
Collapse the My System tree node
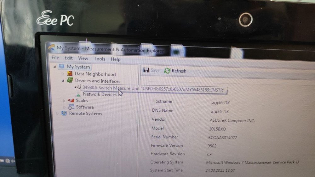coord(54,67)
